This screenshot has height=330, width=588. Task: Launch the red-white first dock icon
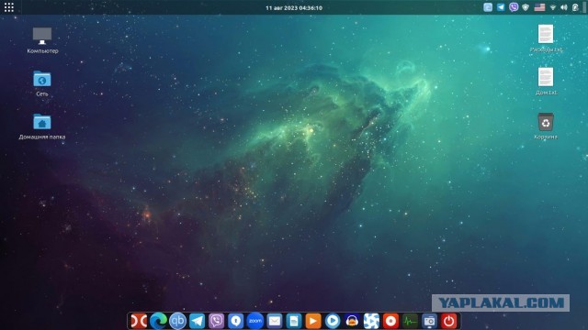[139, 321]
